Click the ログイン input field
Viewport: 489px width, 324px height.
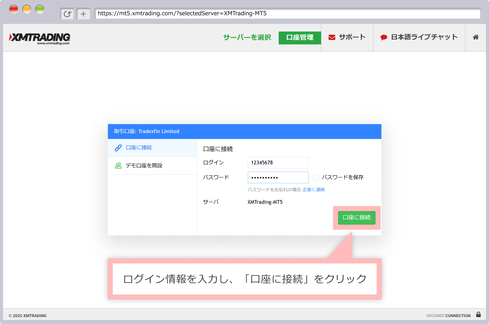click(278, 163)
